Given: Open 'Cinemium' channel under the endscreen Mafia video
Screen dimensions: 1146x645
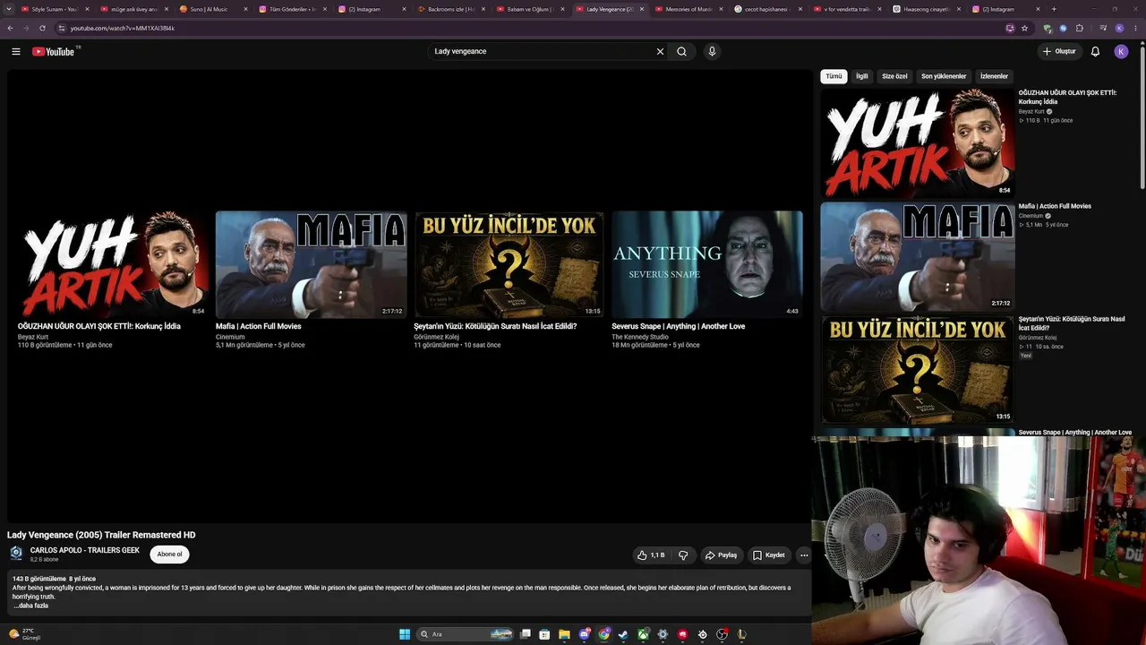Looking at the screenshot, I should [230, 337].
